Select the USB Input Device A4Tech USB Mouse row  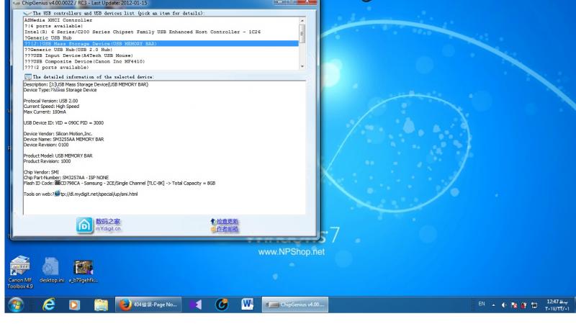click(x=161, y=55)
